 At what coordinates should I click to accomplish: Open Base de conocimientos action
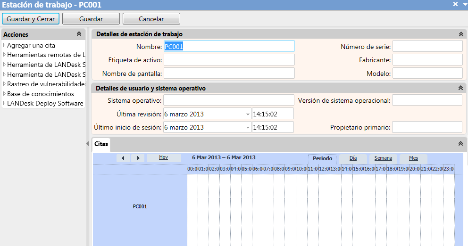click(x=41, y=94)
